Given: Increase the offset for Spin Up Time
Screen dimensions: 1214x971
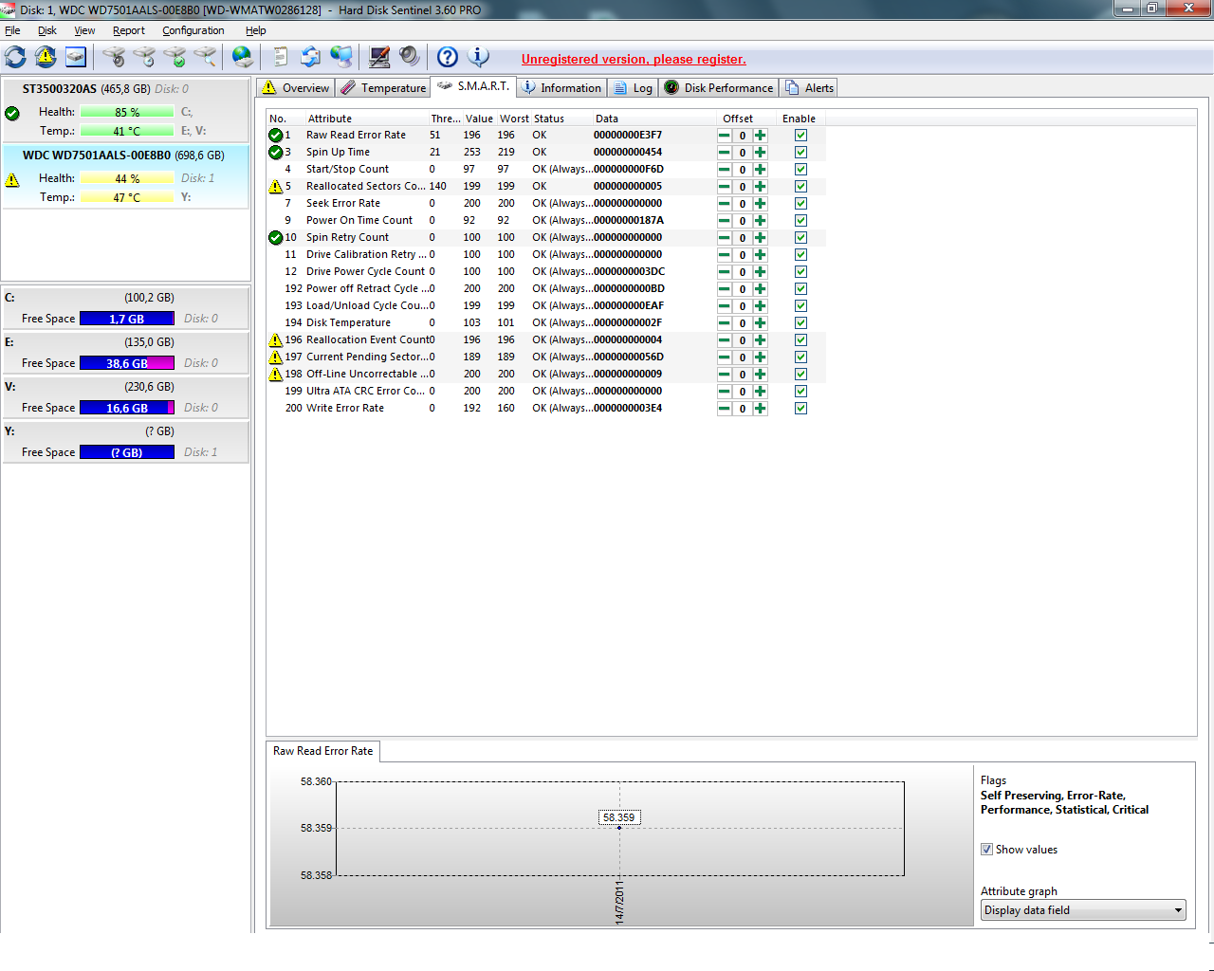Looking at the screenshot, I should point(760,153).
